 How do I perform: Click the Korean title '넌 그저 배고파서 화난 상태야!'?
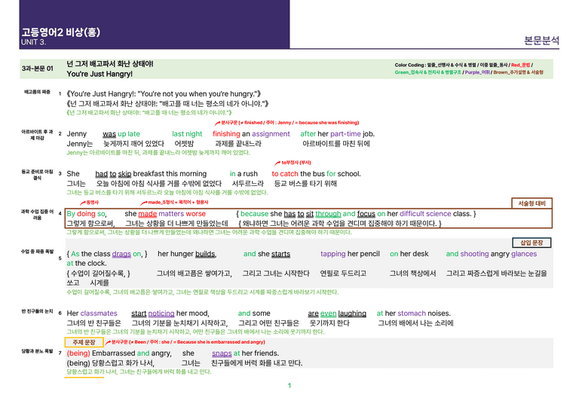[109, 64]
